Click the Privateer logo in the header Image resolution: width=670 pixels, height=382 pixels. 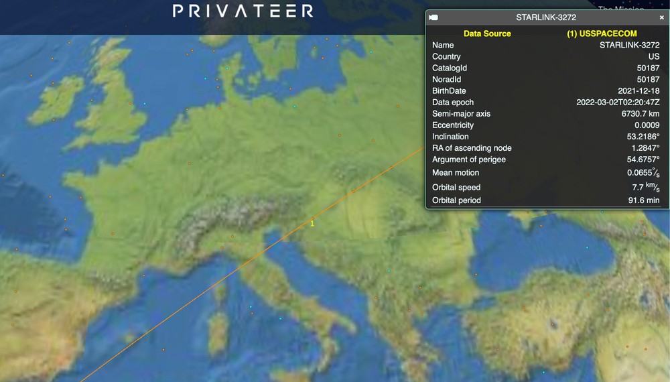[x=243, y=11]
